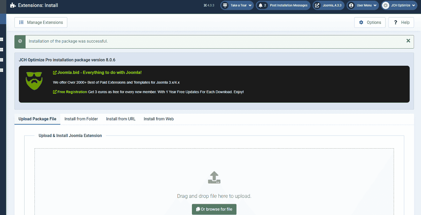
Task: Click the upload tray arrow icon
Action: [x=214, y=178]
